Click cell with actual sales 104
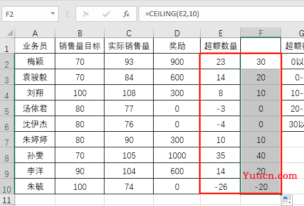 (x=129, y=171)
